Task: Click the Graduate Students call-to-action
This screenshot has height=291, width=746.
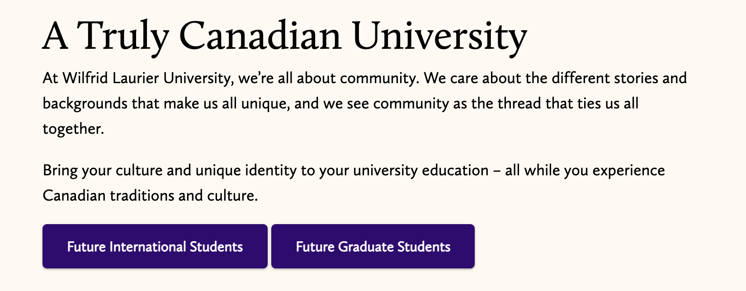Action: point(373,246)
